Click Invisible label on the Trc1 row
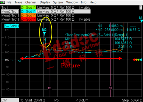 [85, 8]
